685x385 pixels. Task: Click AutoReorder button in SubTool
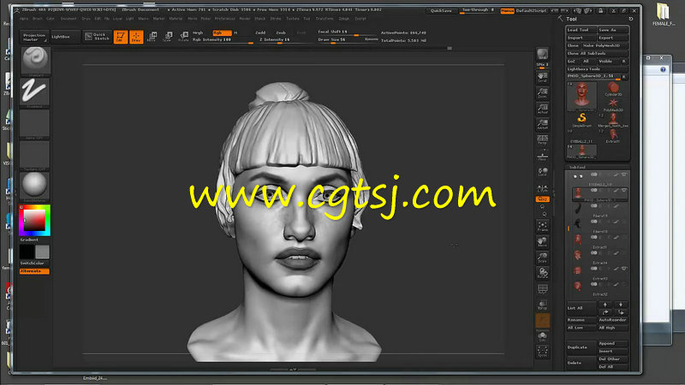(613, 320)
